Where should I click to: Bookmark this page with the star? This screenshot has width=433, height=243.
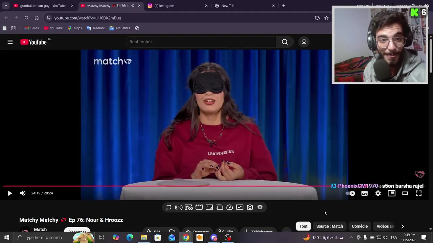(x=326, y=18)
